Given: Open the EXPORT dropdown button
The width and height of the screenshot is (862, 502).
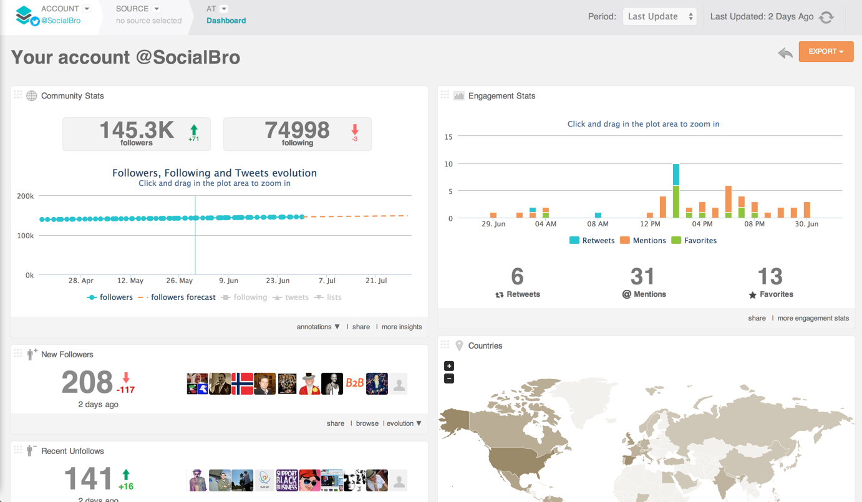Looking at the screenshot, I should (826, 52).
